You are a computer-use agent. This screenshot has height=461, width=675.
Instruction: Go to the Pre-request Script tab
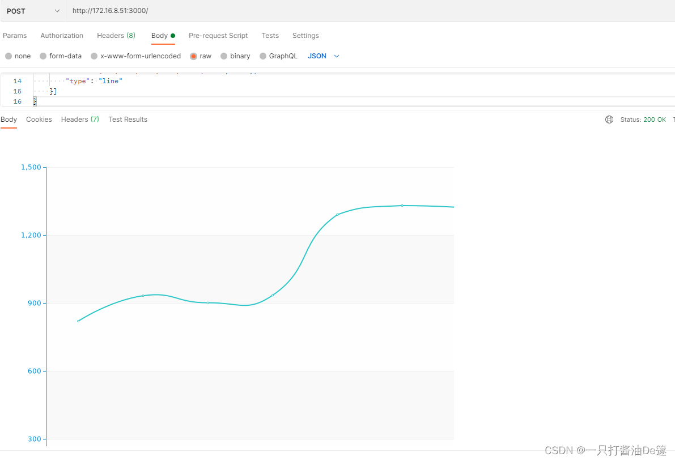218,35
